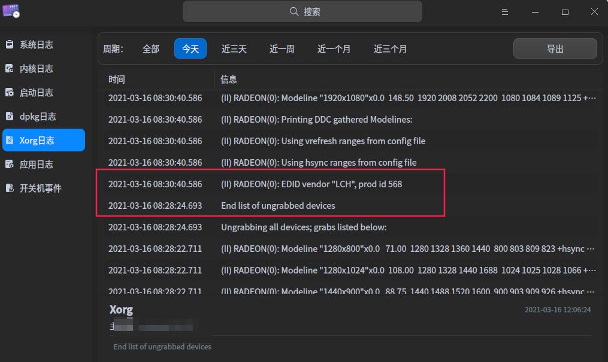
Task: Open 系统日志 in the sidebar
Action: (x=43, y=44)
